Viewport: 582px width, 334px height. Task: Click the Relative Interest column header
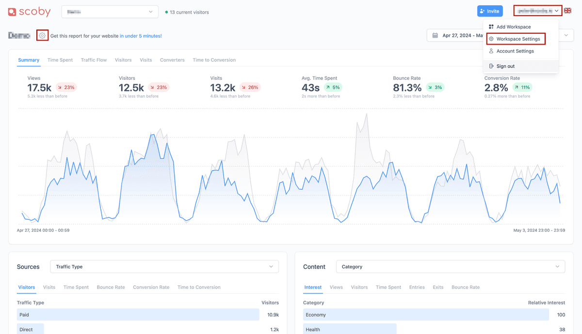(x=547, y=303)
